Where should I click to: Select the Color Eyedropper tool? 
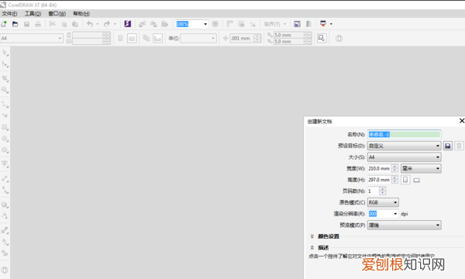click(5, 230)
